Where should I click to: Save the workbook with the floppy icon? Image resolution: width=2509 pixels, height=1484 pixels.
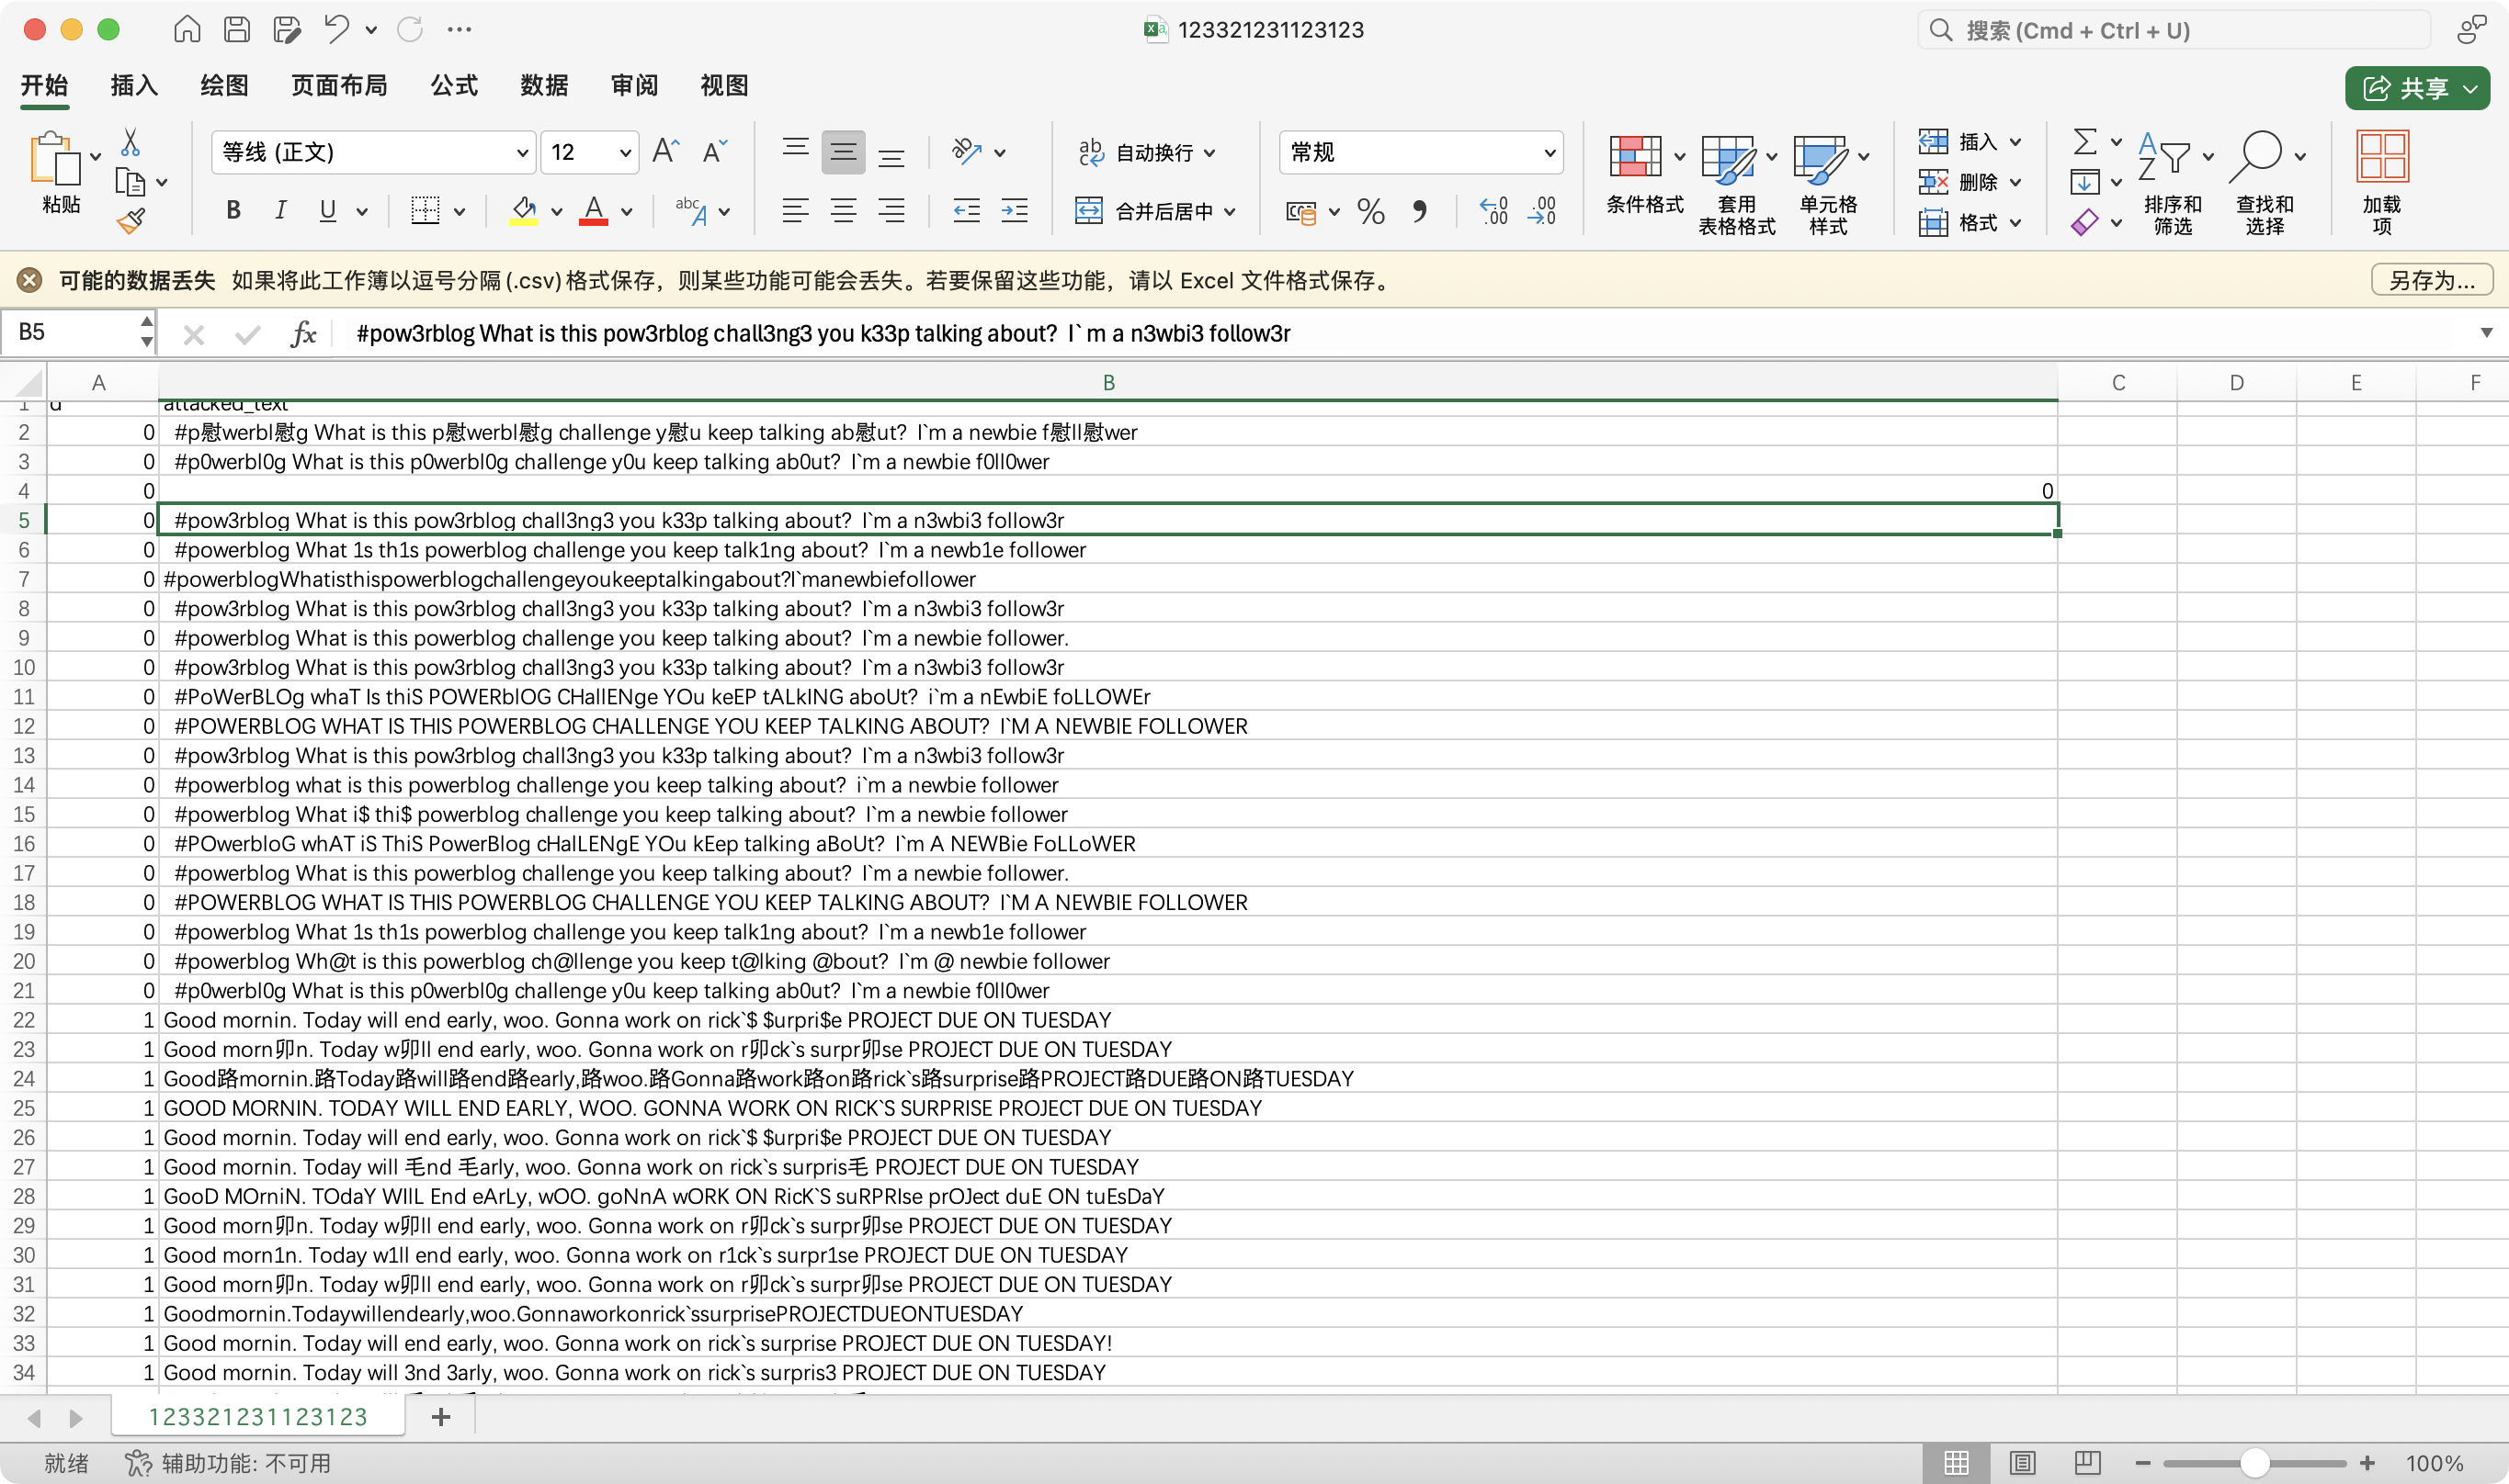tap(237, 29)
